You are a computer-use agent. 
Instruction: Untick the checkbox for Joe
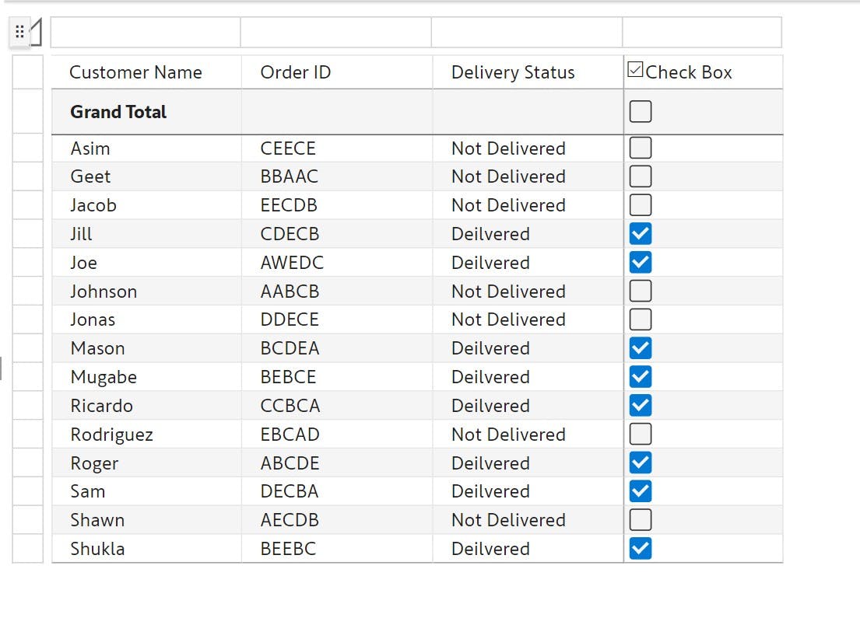[x=641, y=263]
